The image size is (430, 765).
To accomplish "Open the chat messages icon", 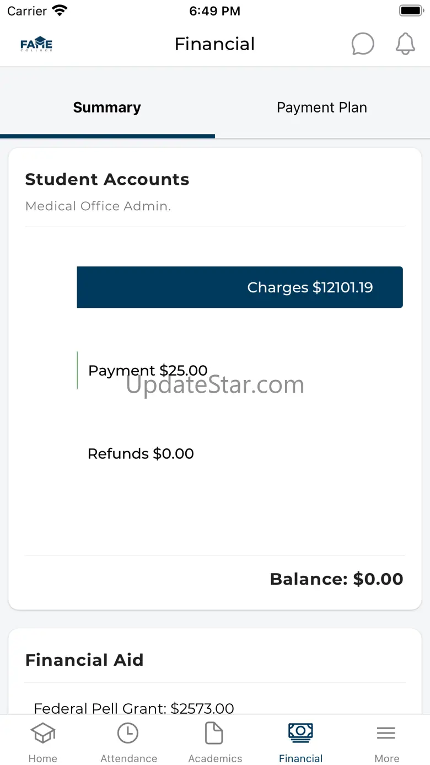I will tap(363, 44).
